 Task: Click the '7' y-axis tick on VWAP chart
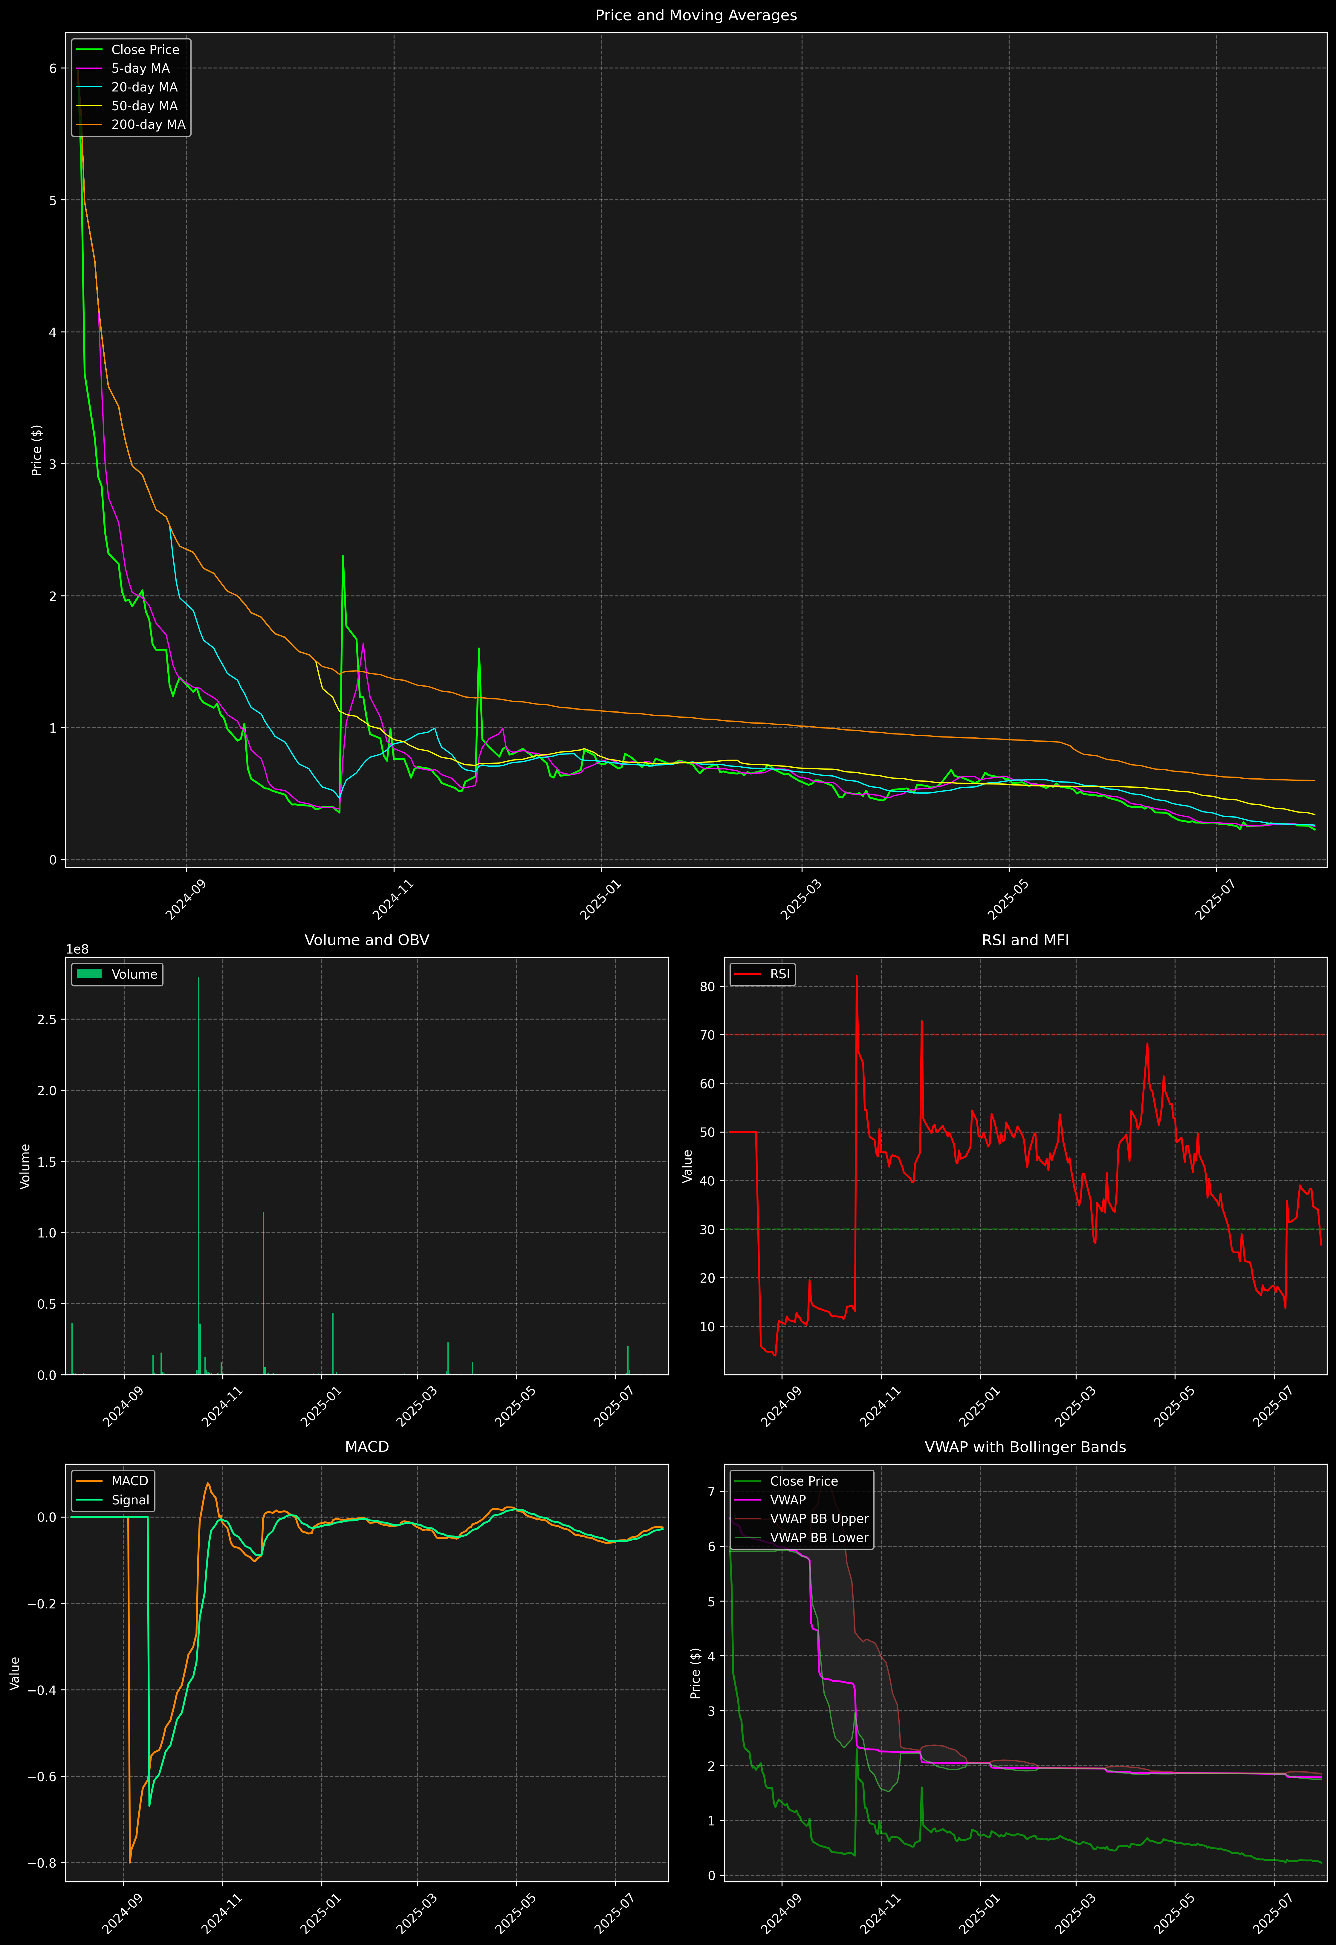coord(712,1491)
